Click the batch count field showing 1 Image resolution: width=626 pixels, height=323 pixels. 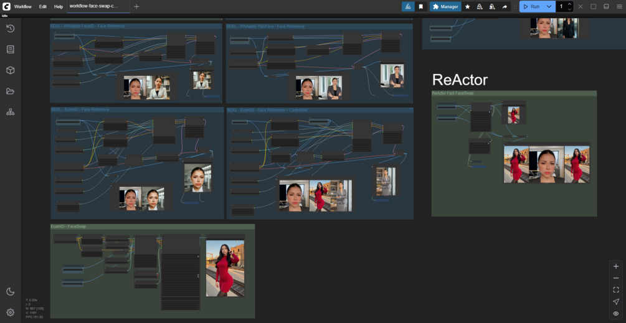click(x=561, y=6)
